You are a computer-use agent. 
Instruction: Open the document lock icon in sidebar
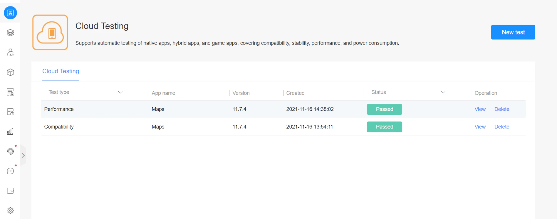click(x=10, y=112)
